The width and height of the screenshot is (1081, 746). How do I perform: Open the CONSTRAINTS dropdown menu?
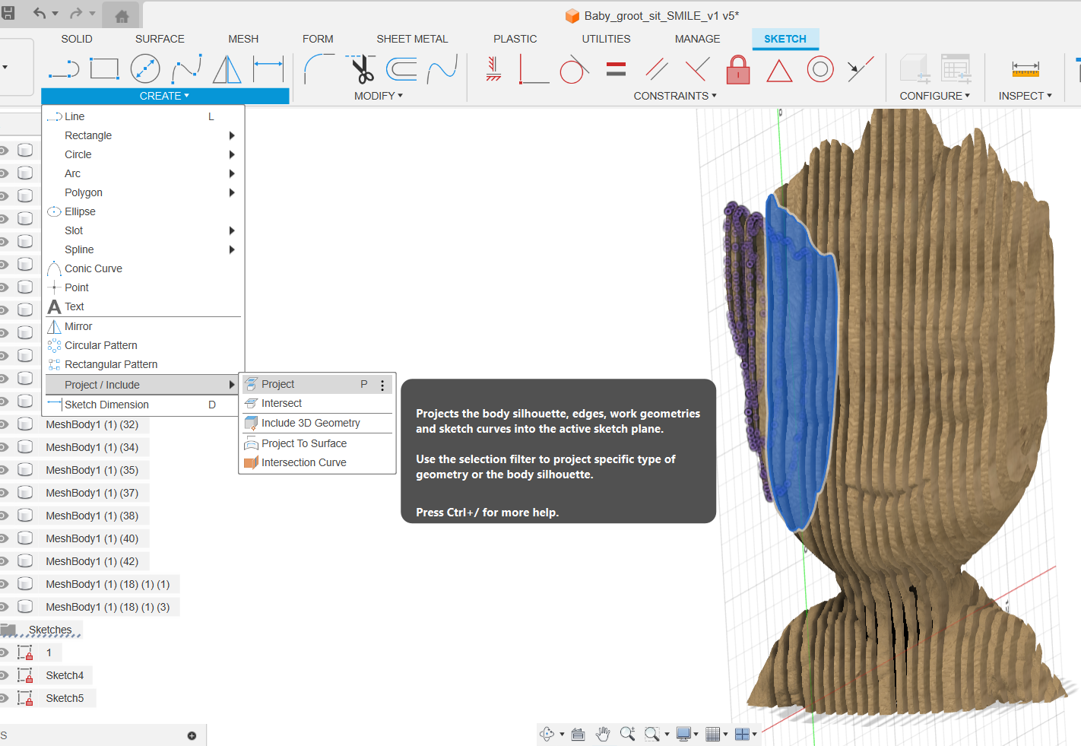click(675, 96)
